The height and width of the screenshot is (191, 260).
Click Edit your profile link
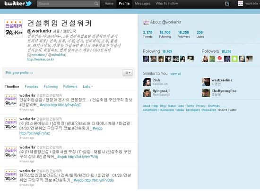coord(19,73)
